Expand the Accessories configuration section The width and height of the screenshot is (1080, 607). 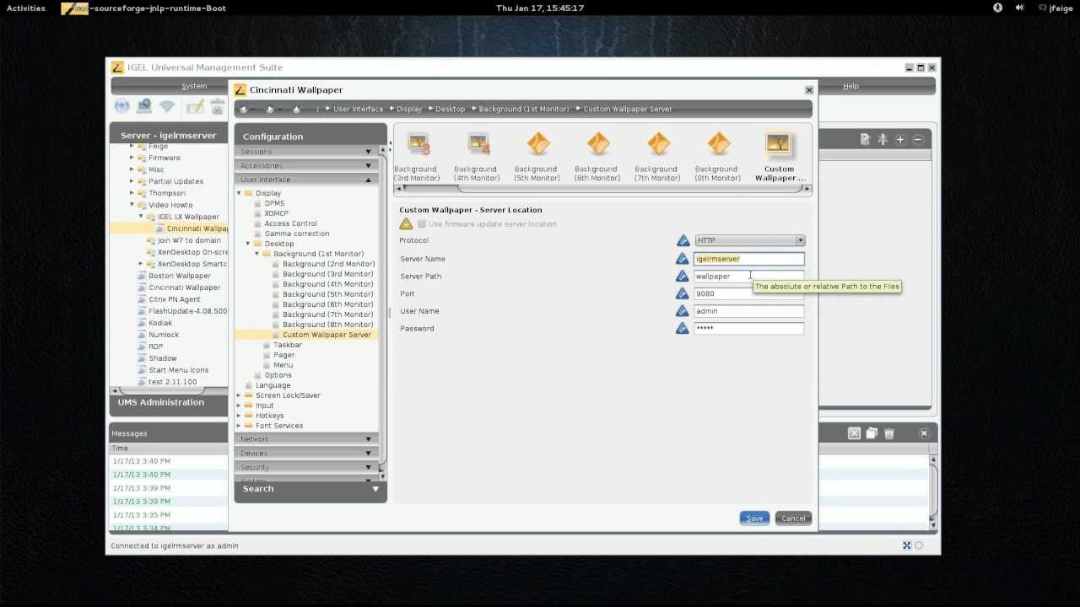308,165
